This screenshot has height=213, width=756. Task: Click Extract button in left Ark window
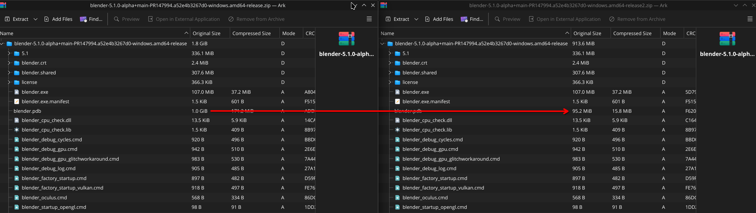point(17,19)
